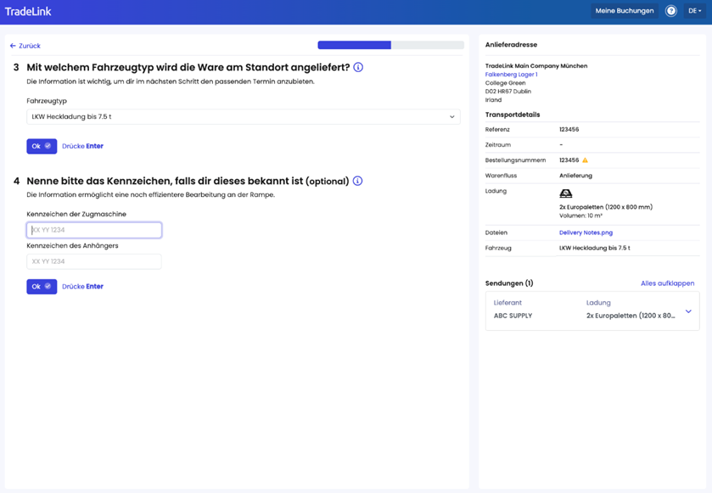Viewport: 712px width, 493px height.
Task: Open the Falkenberg Lager 1 link
Action: pyautogui.click(x=511, y=75)
